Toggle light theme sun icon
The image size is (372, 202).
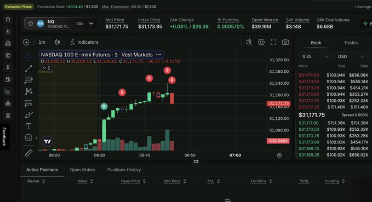click(365, 23)
